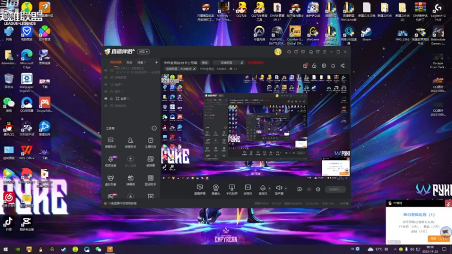Viewport: 452px width, 254px height.
Task: Click the share icon above the preview
Action: (342, 65)
